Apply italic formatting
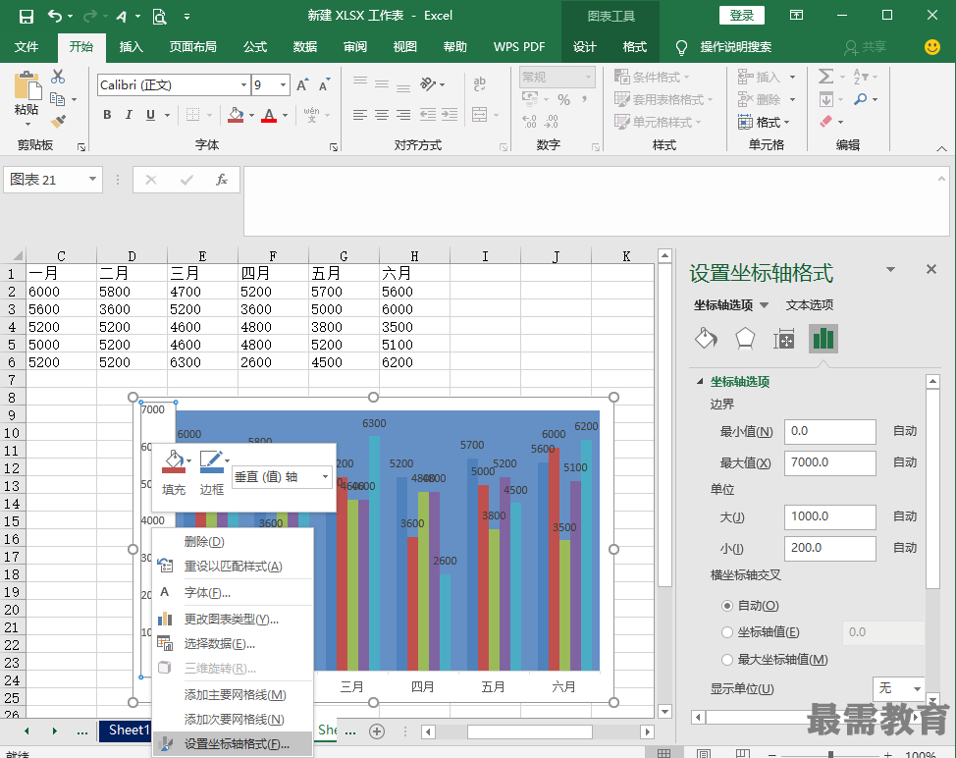Image resolution: width=956 pixels, height=758 pixels. [129, 115]
